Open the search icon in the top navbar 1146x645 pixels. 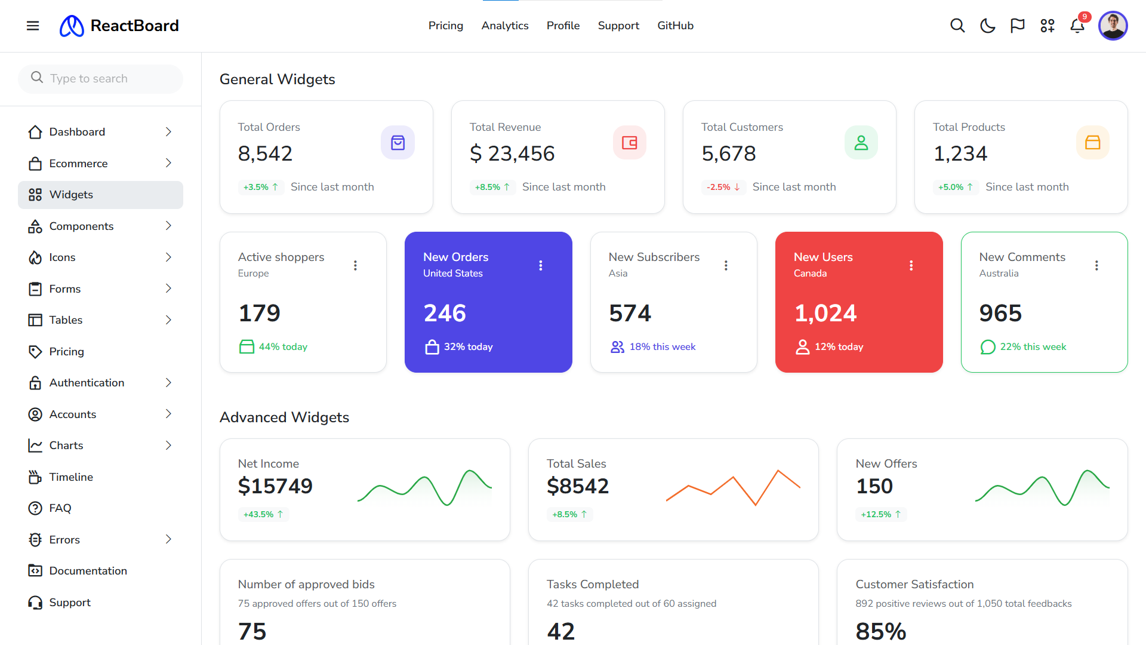[x=957, y=26]
